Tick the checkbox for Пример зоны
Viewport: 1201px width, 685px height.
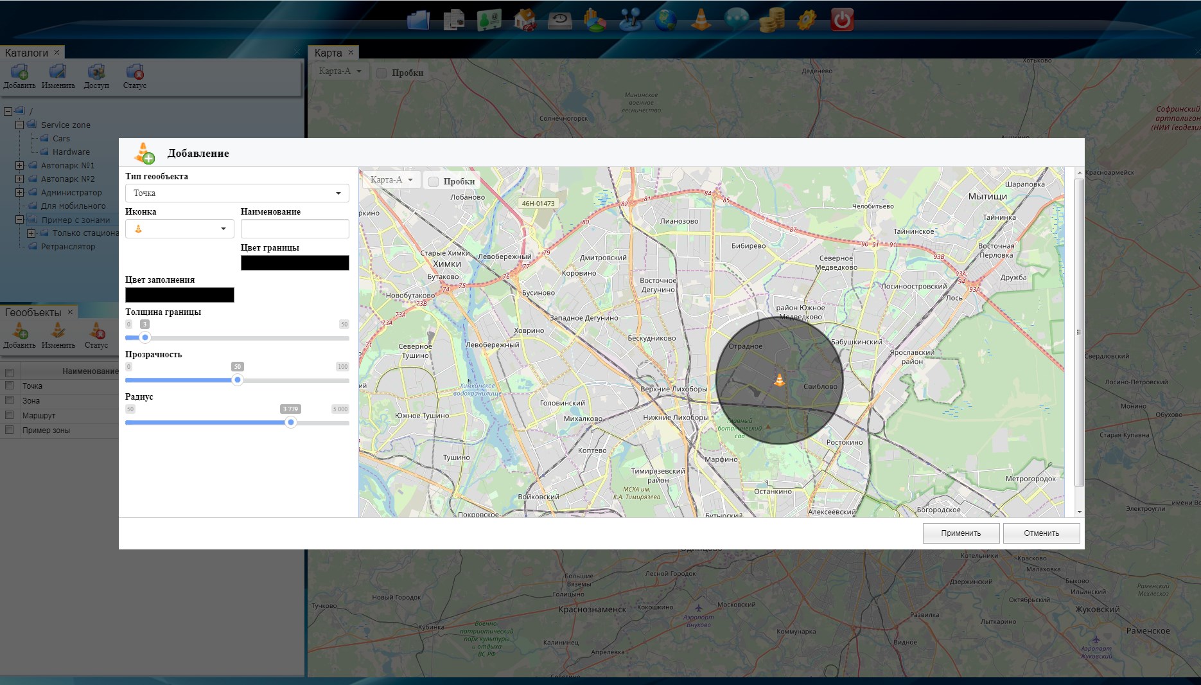(10, 430)
